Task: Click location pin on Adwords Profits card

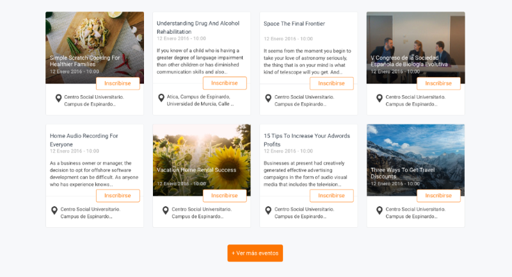Action: click(268, 211)
